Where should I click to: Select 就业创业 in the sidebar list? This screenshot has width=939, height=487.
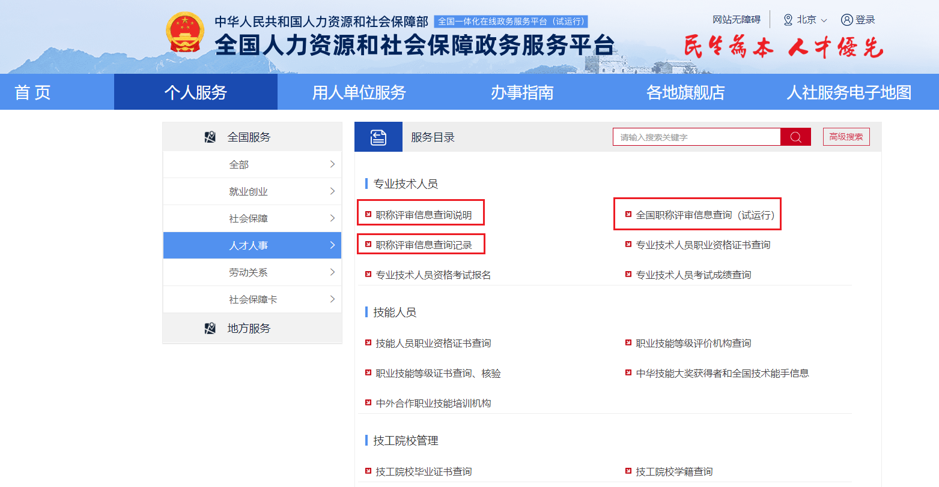tap(252, 191)
